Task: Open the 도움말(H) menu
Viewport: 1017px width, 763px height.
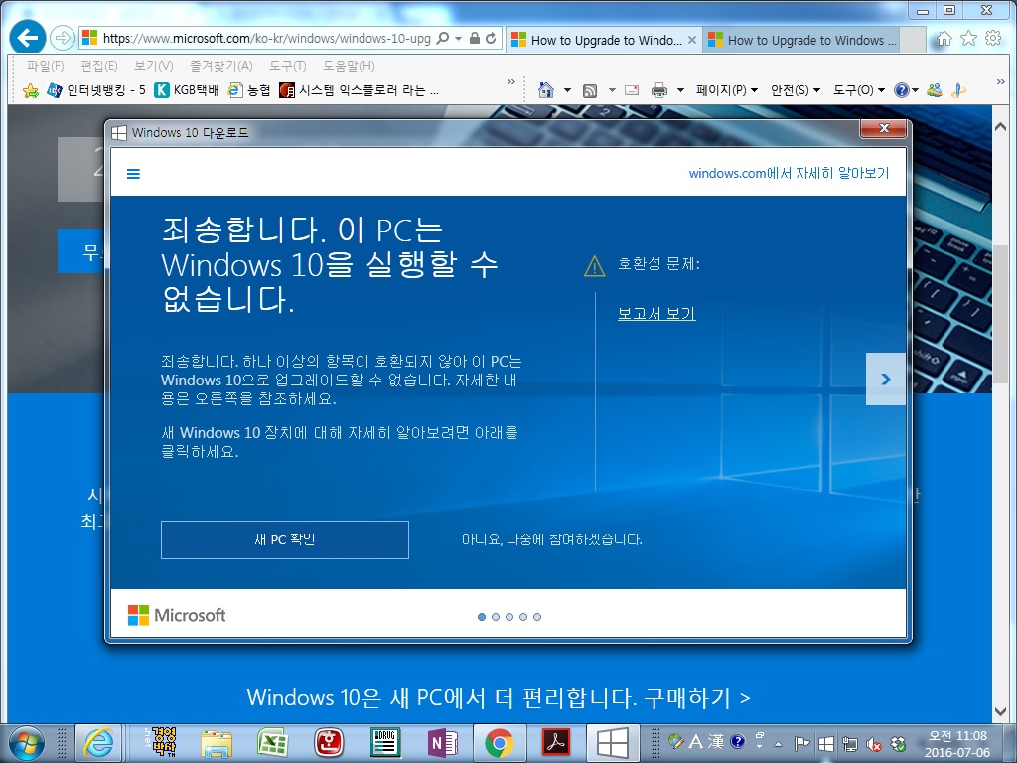Action: (349, 66)
